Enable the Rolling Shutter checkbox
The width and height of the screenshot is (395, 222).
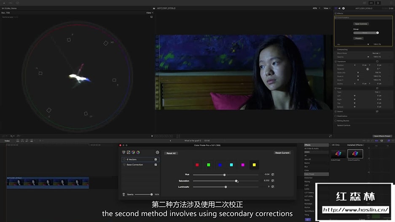pos(336,120)
